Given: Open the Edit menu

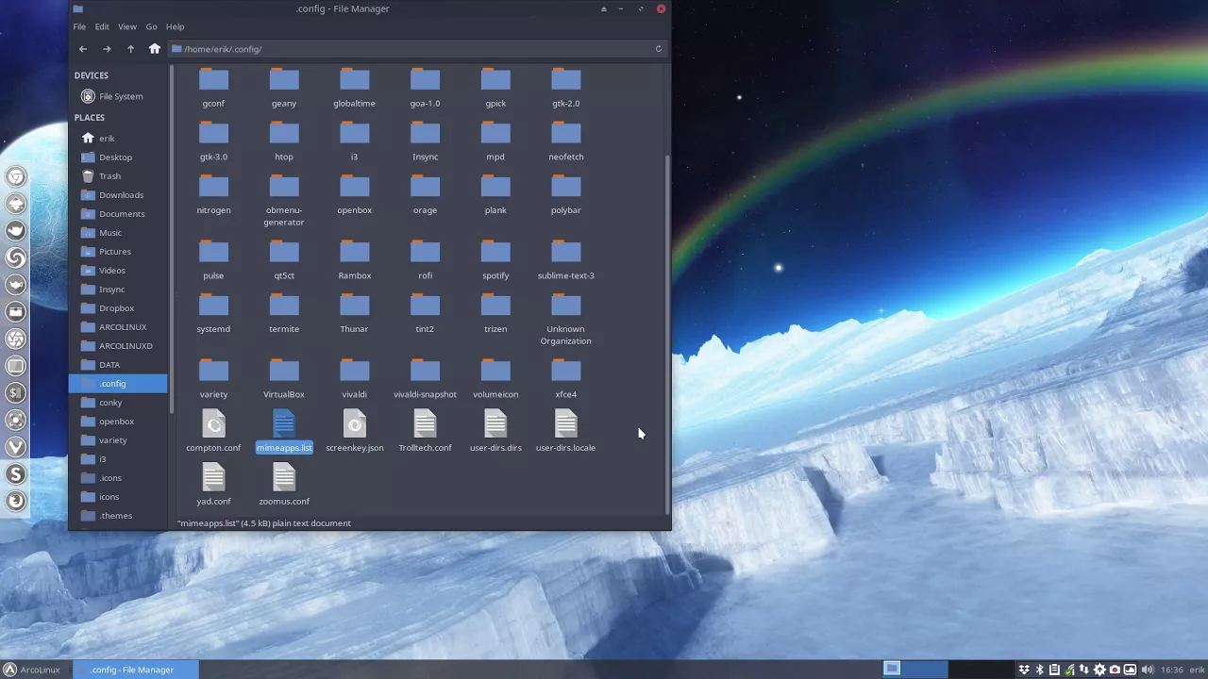Looking at the screenshot, I should [102, 26].
